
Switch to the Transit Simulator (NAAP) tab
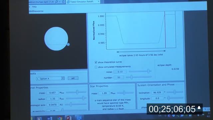click(x=83, y=2)
